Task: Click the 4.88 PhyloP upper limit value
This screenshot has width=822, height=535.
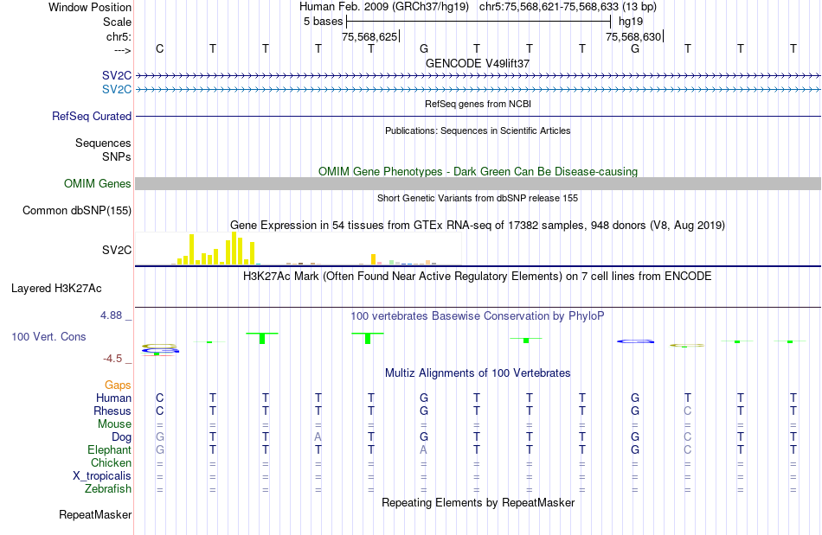Action: (111, 315)
